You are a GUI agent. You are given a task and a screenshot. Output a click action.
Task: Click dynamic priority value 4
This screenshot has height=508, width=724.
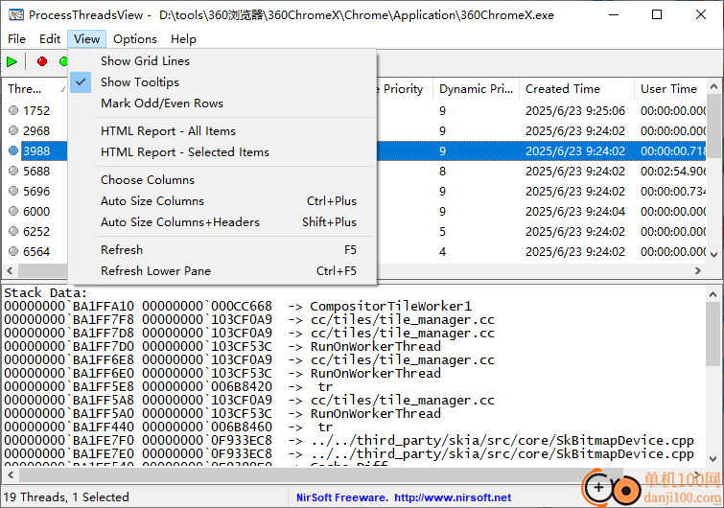[442, 251]
